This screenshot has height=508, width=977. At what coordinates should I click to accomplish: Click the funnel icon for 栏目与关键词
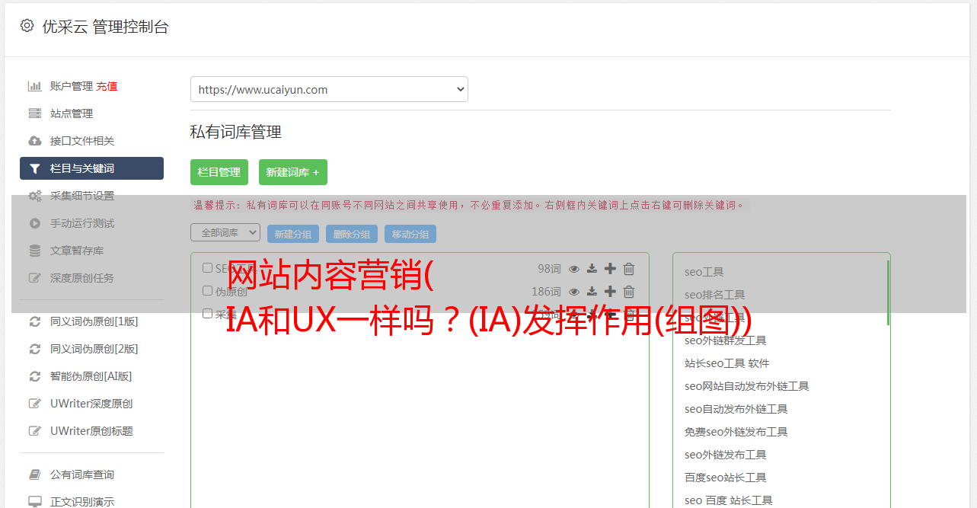(35, 168)
